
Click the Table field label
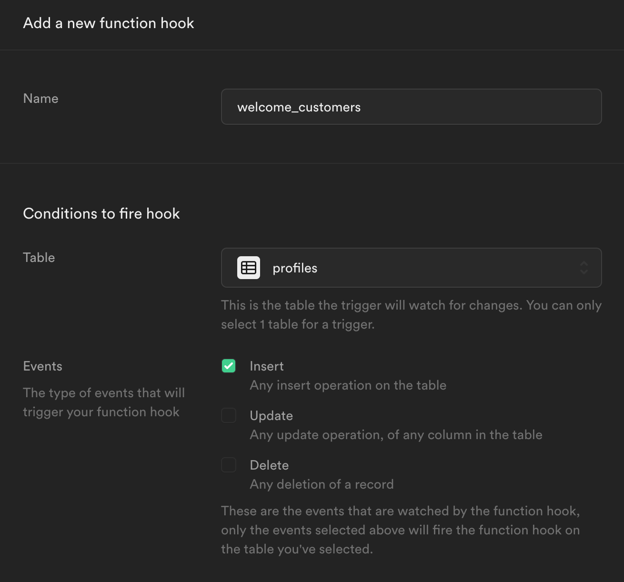click(39, 257)
